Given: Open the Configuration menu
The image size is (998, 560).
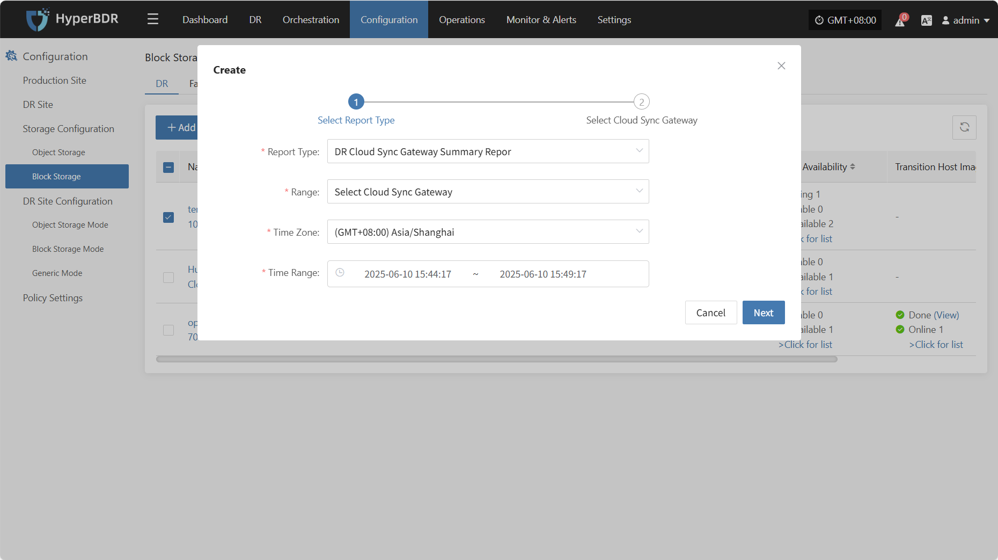Looking at the screenshot, I should (389, 19).
